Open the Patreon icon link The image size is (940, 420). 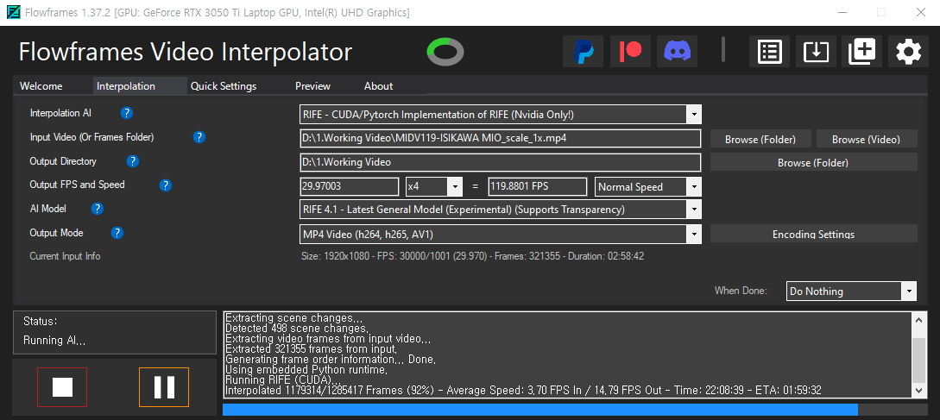click(630, 52)
